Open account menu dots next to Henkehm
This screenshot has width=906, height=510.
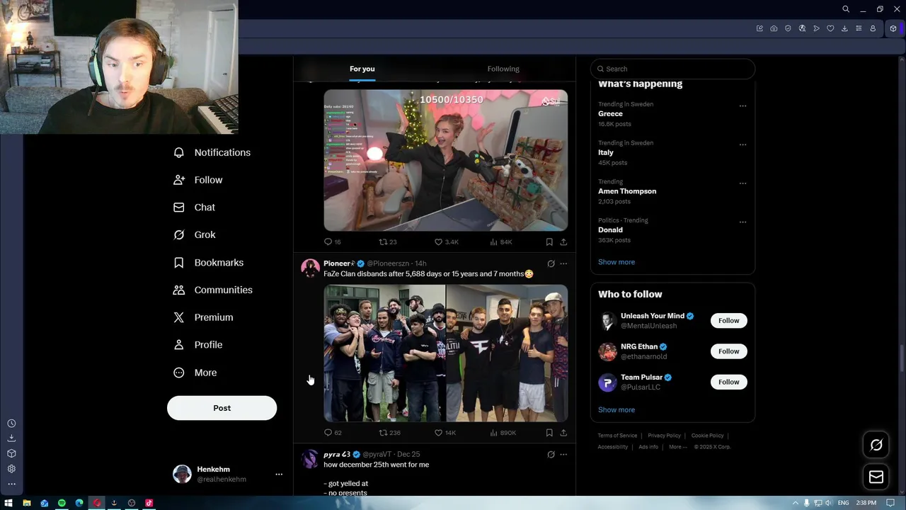[279, 475]
